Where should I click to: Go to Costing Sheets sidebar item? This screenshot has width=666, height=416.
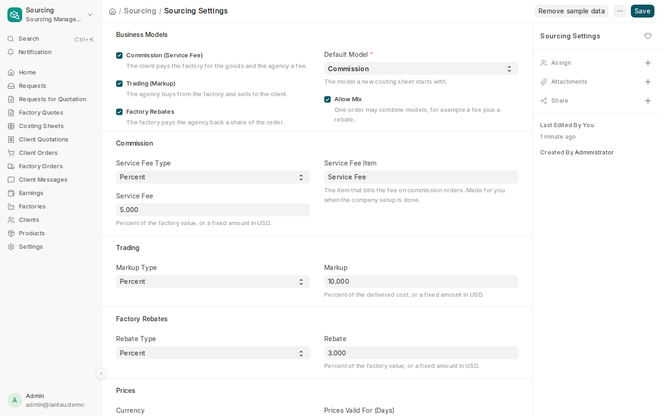point(51,126)
